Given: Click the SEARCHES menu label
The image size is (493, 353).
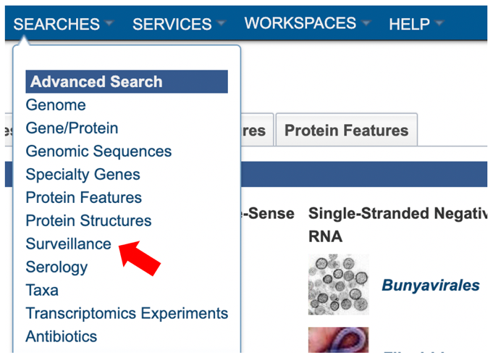Looking at the screenshot, I should coord(56,24).
